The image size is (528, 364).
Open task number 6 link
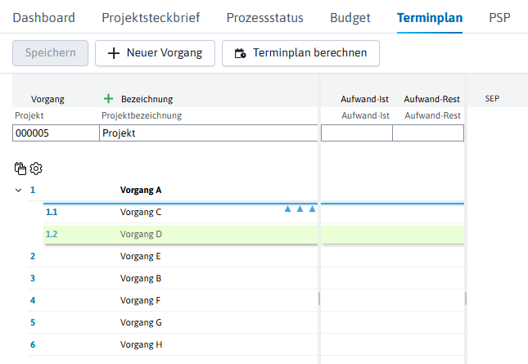(33, 344)
